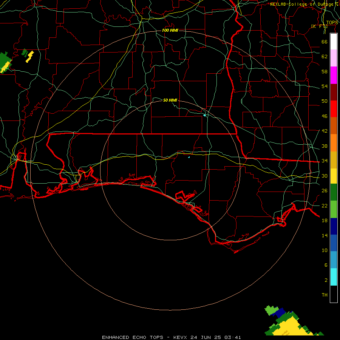Click the yellow legend swatch
340x340 pixels.
tap(334, 176)
